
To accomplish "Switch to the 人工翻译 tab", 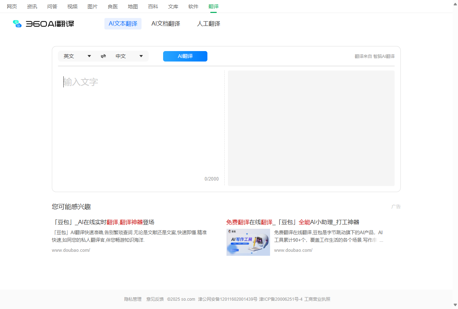I will 208,23.
